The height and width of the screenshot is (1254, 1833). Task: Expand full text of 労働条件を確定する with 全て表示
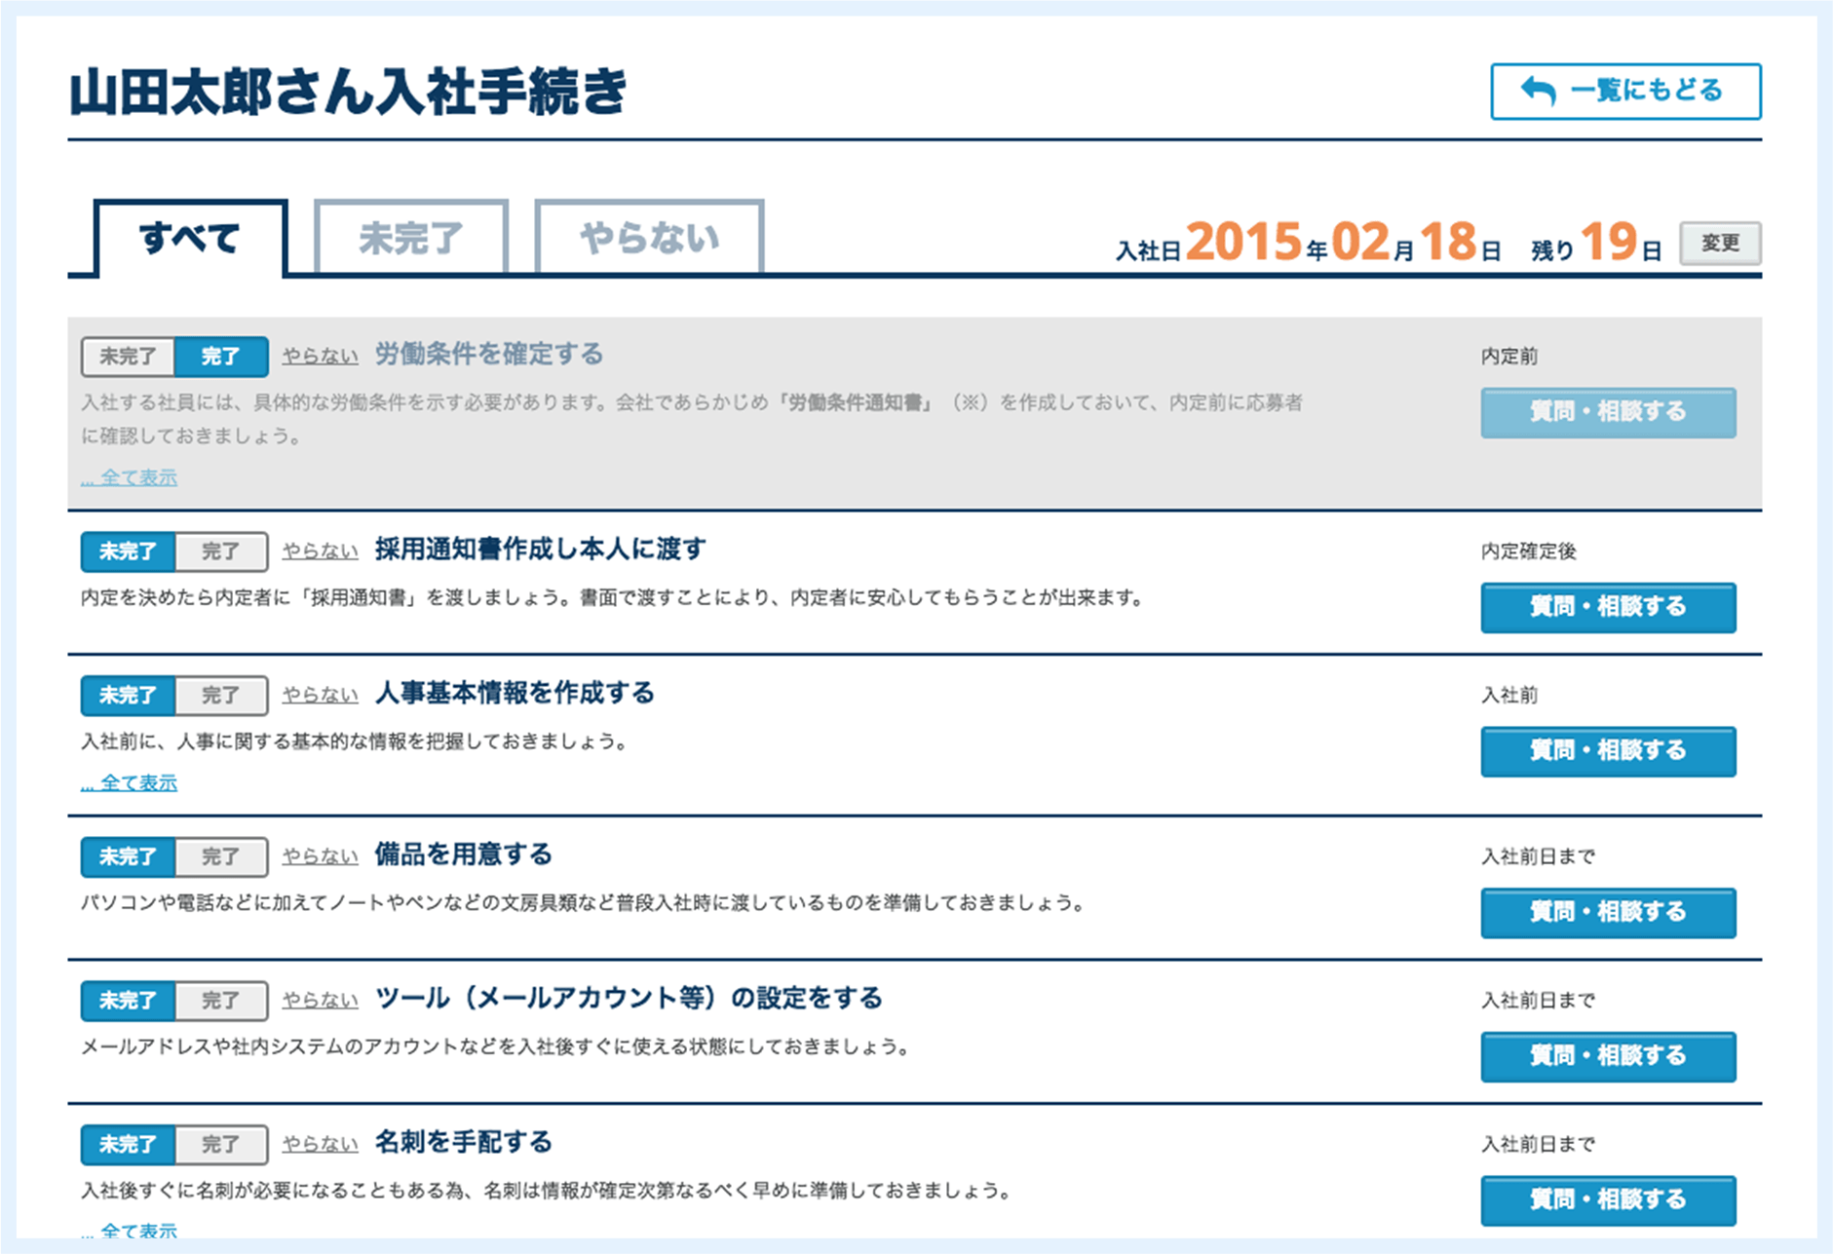pos(130,477)
